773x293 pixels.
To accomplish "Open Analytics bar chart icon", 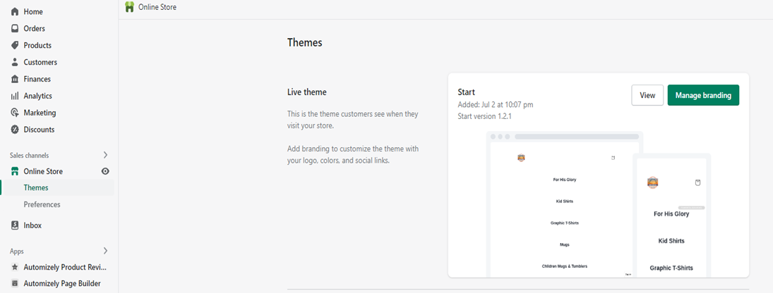I will coord(15,96).
